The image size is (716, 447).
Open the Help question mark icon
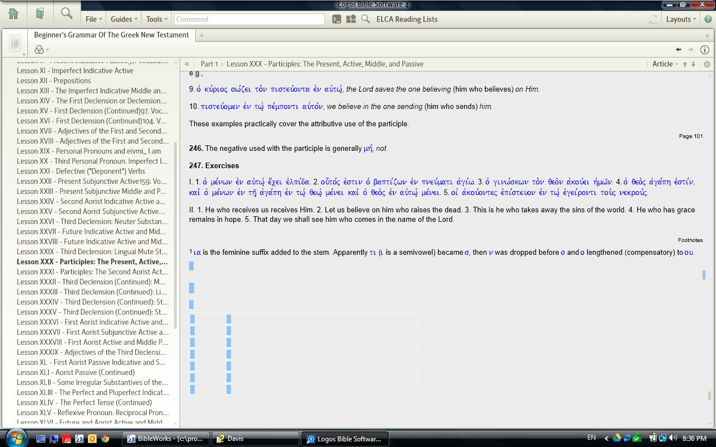(708, 19)
